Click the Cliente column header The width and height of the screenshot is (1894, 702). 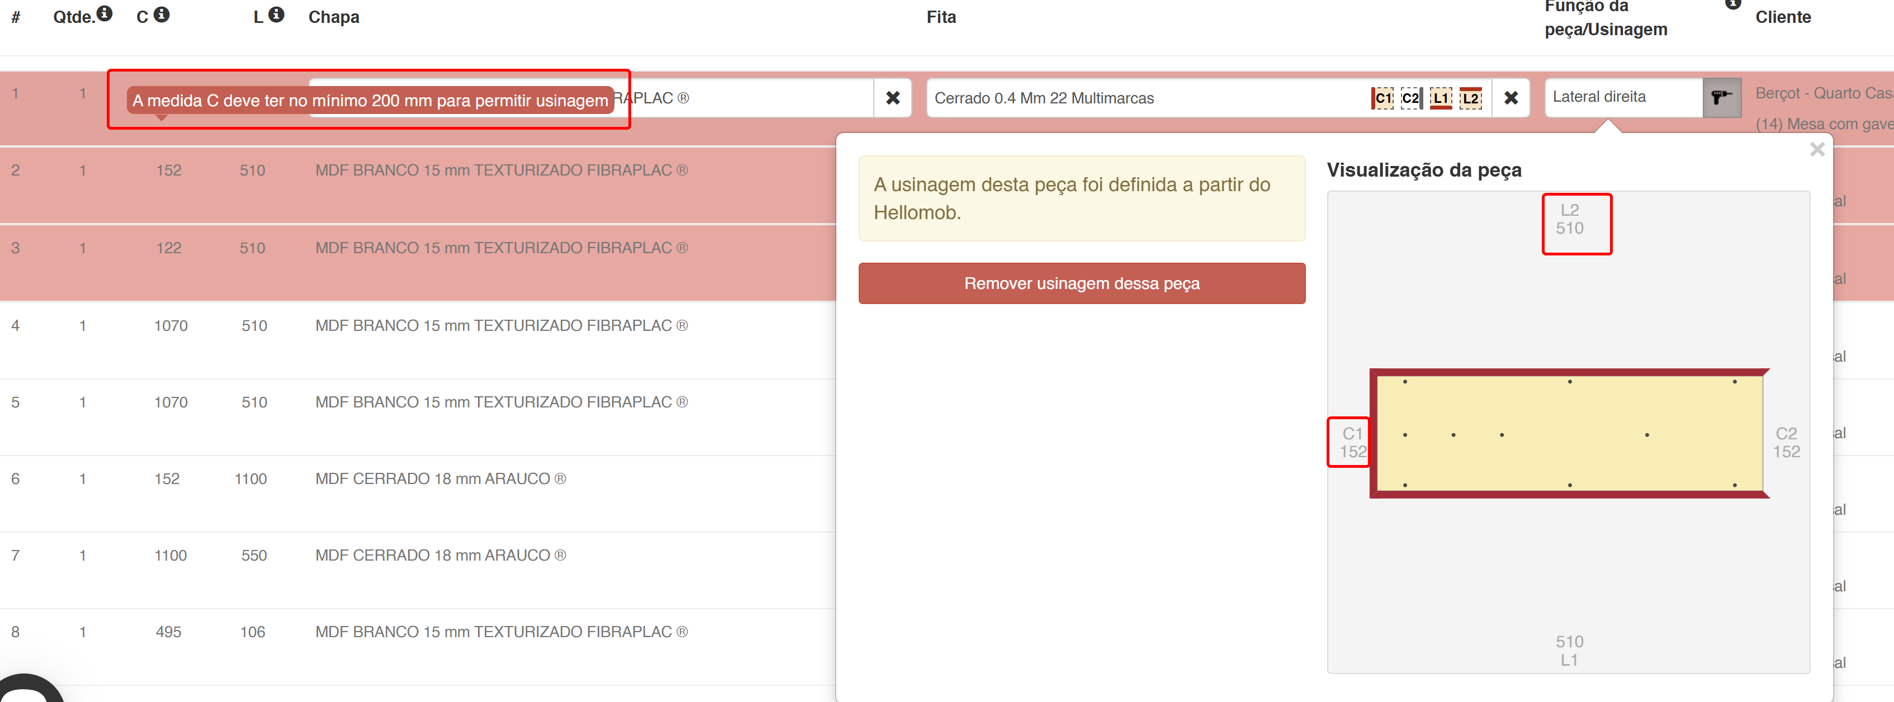pos(1782,17)
